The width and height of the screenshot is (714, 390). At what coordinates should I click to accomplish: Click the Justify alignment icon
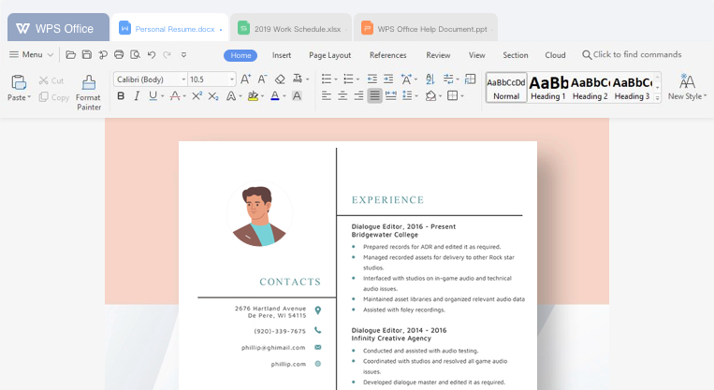click(x=374, y=96)
